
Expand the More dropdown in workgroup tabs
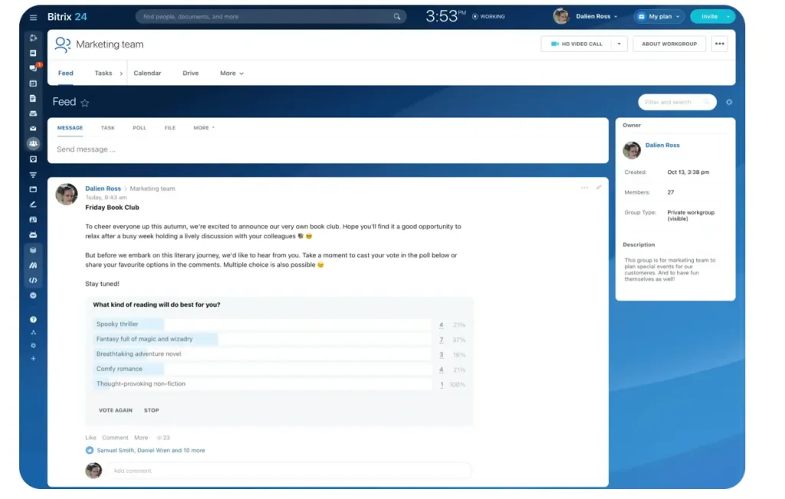click(x=232, y=74)
